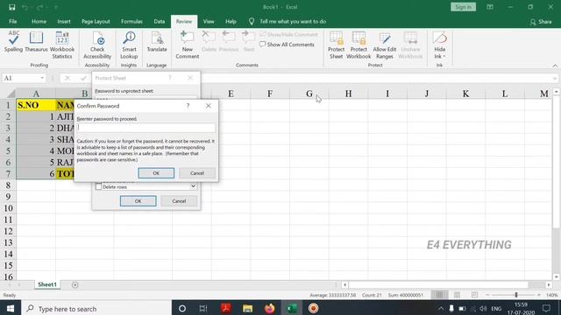Save the workbook from quick access toolbar
The image size is (561, 315).
[11, 7]
